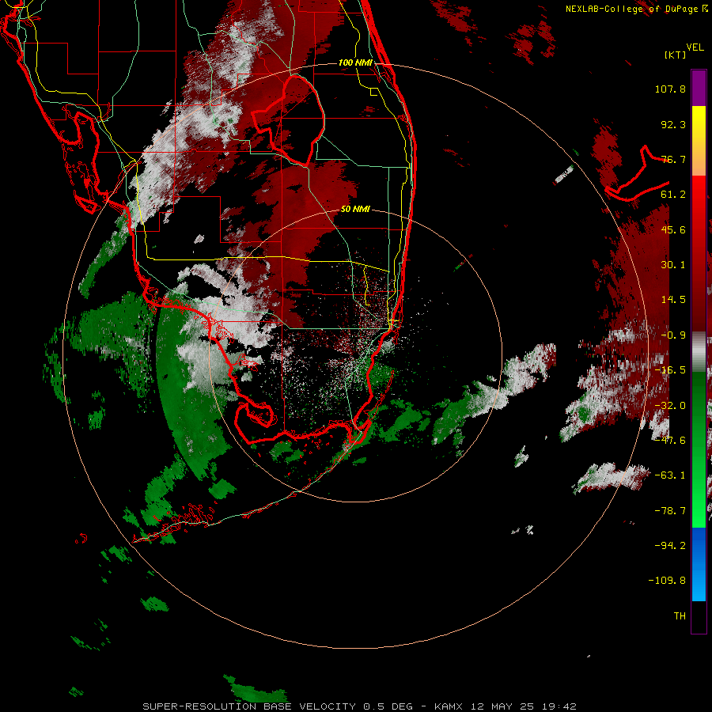
Task: Click the Grand Bahama island outline
Action: point(637,175)
